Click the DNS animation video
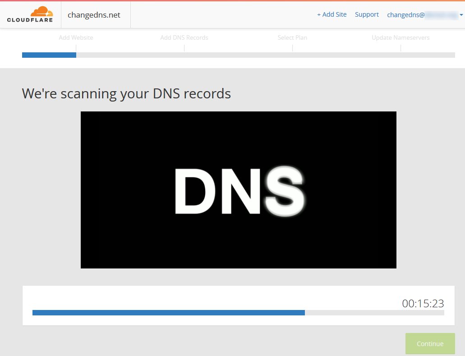Image resolution: width=465 pixels, height=356 pixels. pos(238,190)
